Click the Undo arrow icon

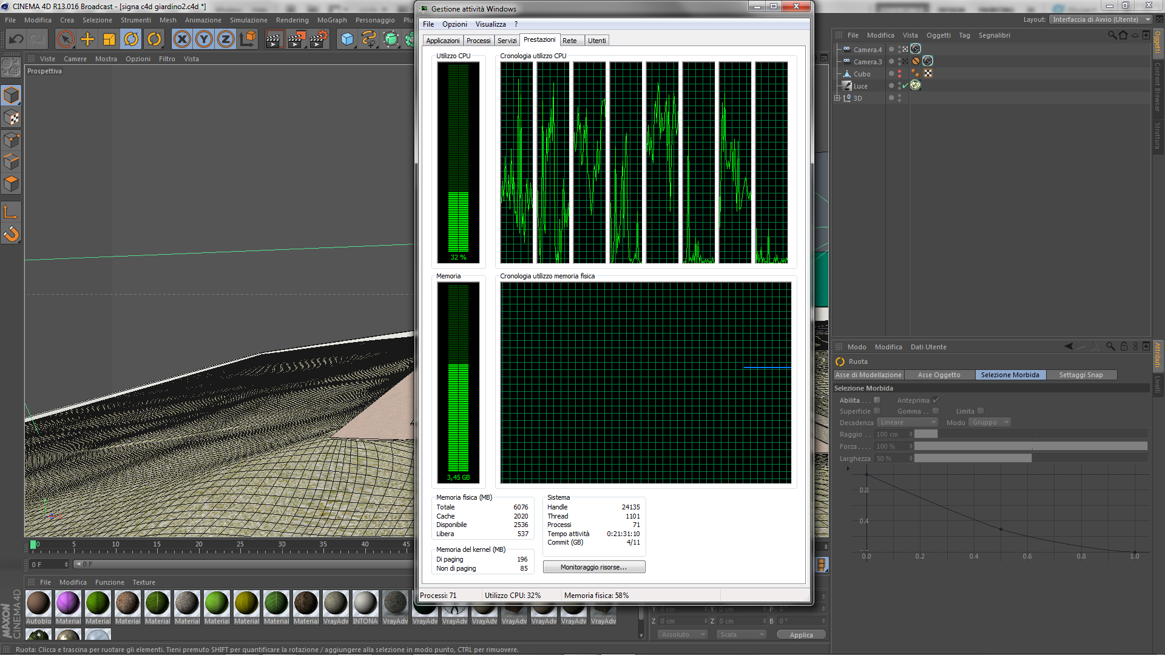click(16, 39)
